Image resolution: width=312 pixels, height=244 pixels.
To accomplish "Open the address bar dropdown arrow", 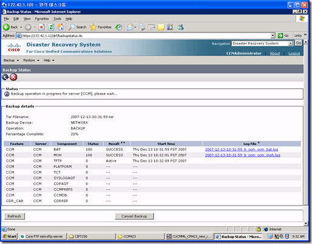I will (x=273, y=36).
